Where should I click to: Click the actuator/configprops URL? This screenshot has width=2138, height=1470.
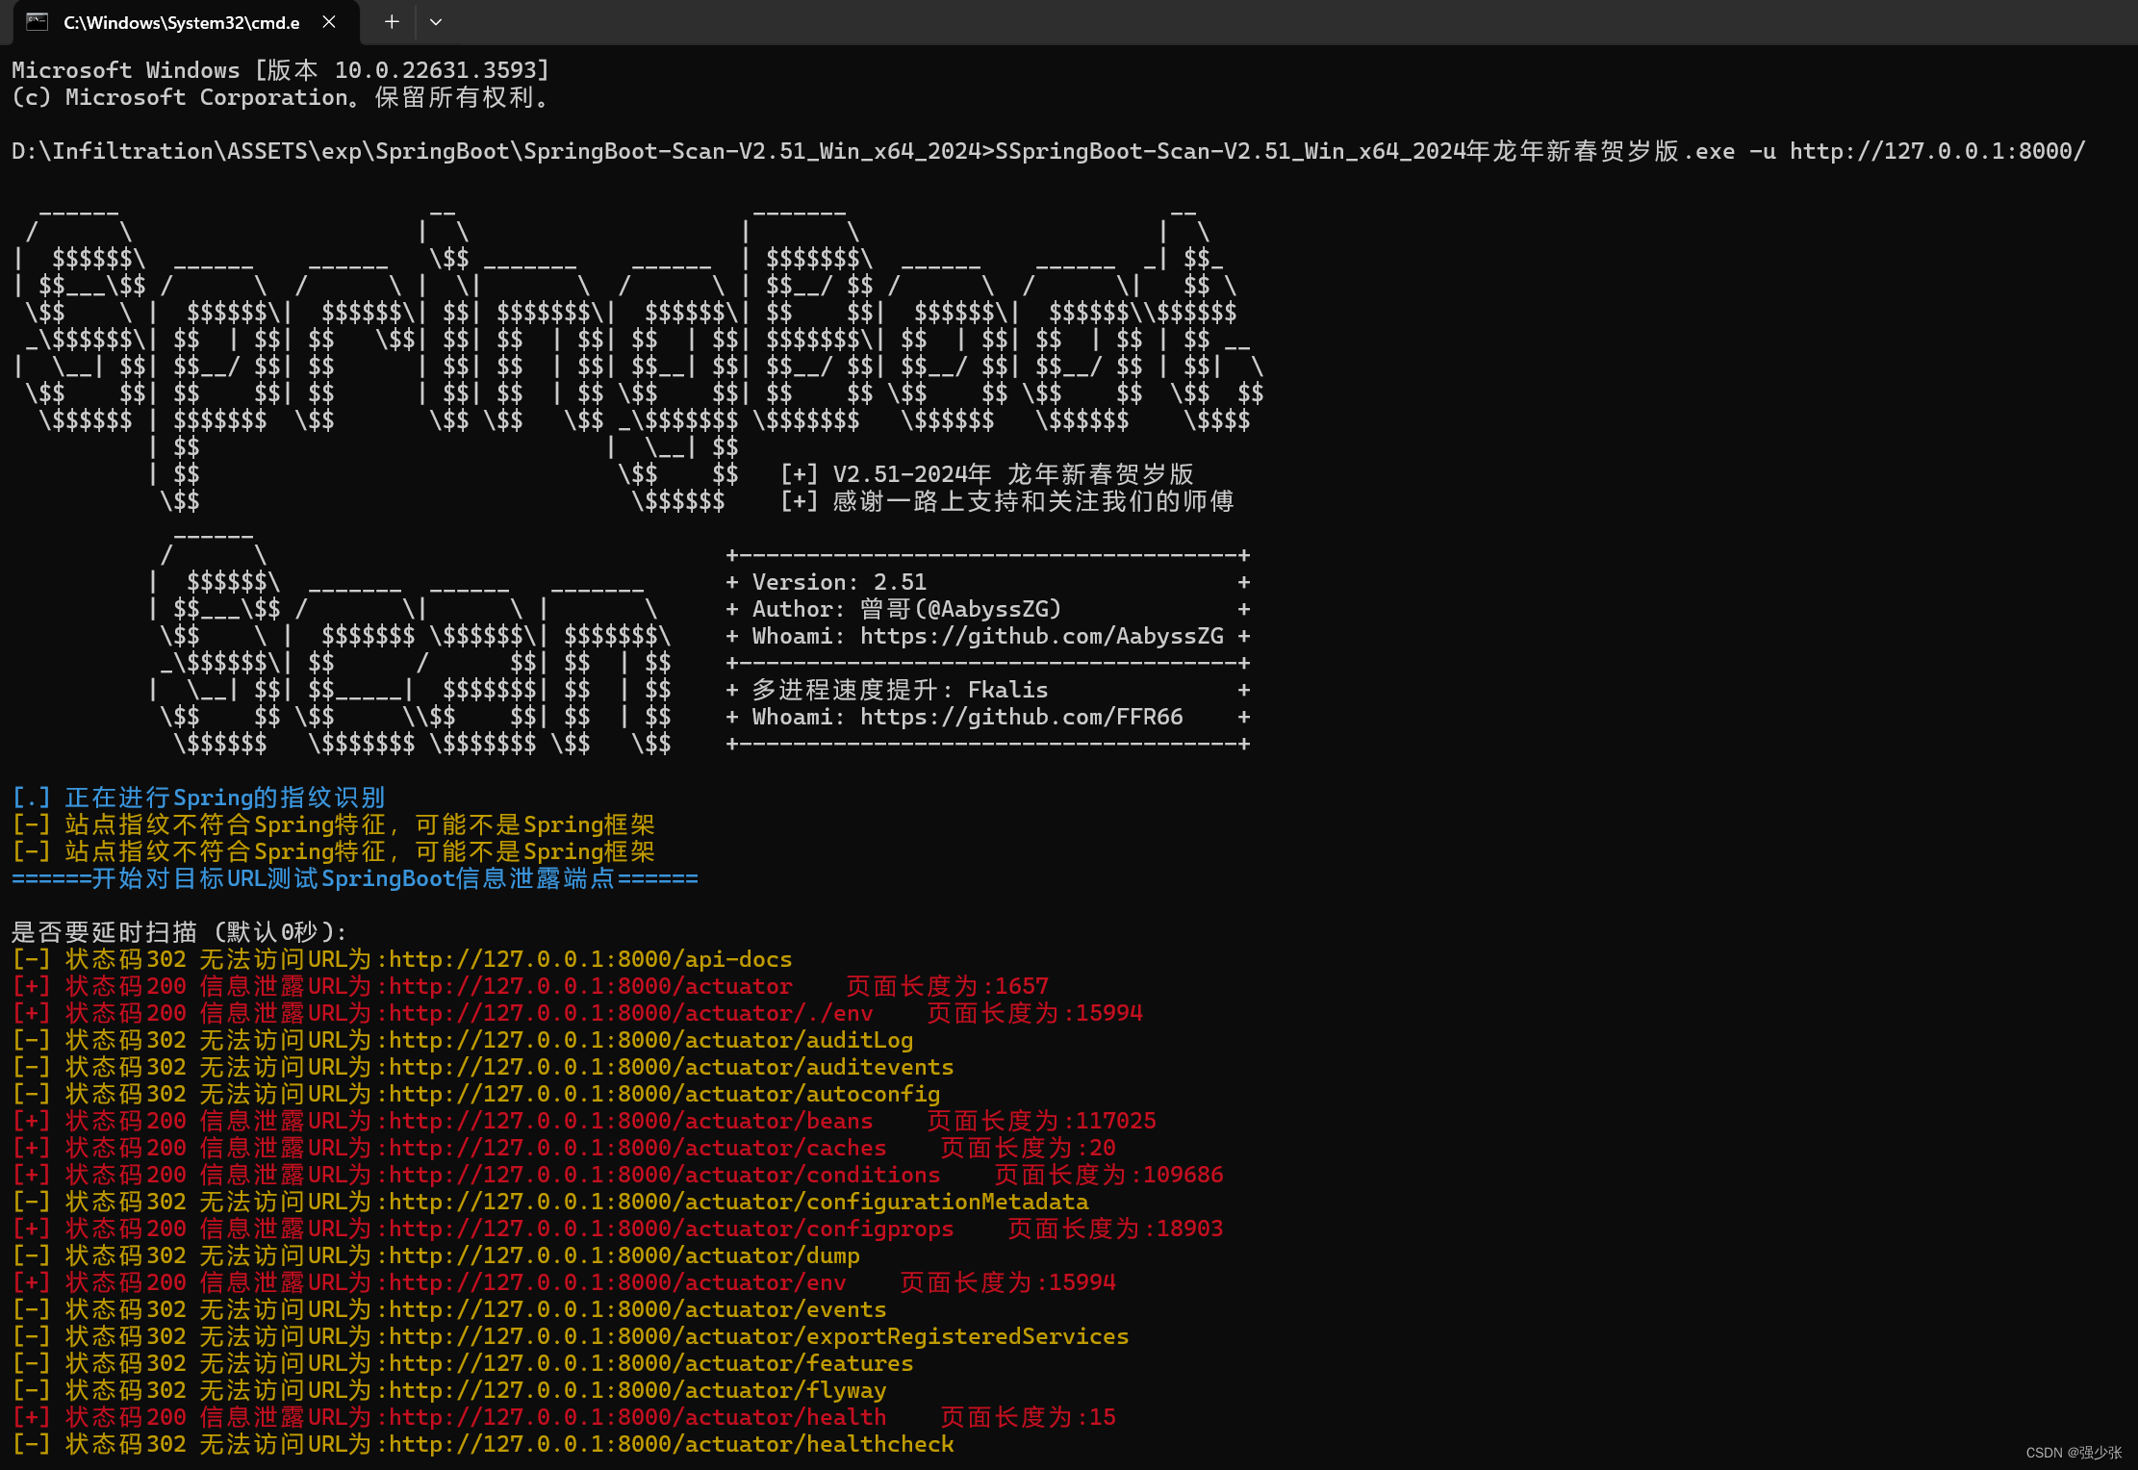tap(672, 1229)
